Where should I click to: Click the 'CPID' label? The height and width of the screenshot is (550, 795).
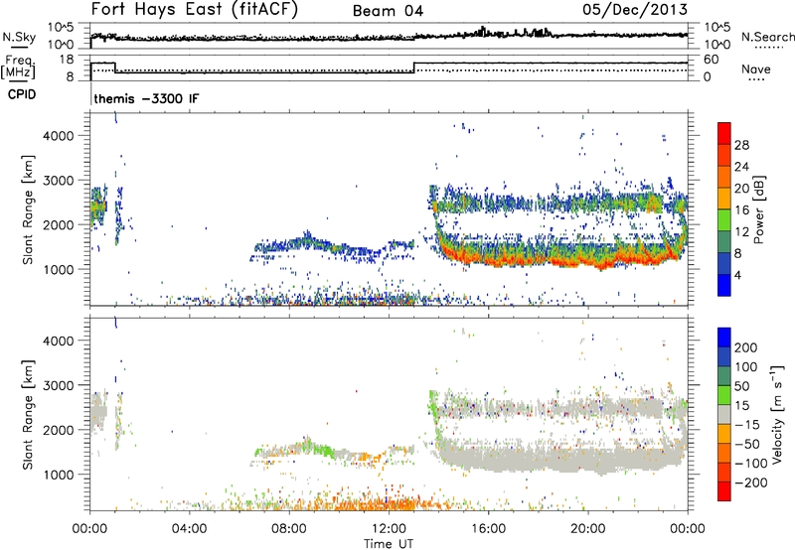22,94
